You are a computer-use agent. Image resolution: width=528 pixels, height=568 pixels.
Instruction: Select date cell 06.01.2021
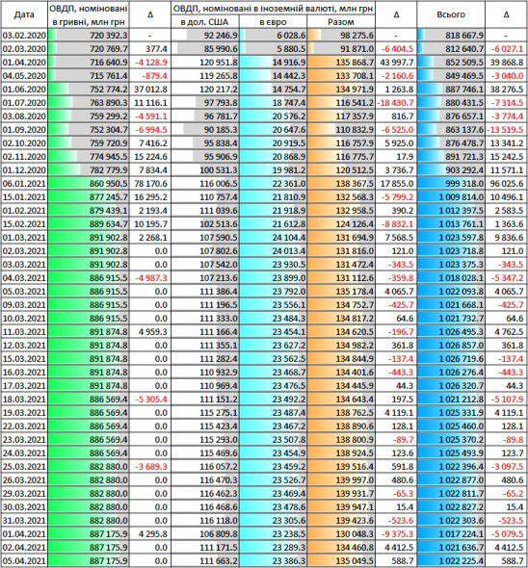pyautogui.click(x=24, y=184)
